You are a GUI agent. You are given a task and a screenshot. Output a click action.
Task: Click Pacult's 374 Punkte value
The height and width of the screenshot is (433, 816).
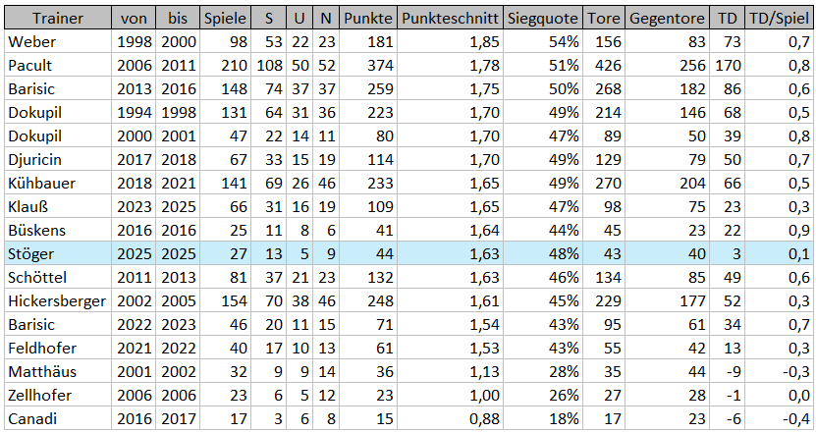[369, 65]
